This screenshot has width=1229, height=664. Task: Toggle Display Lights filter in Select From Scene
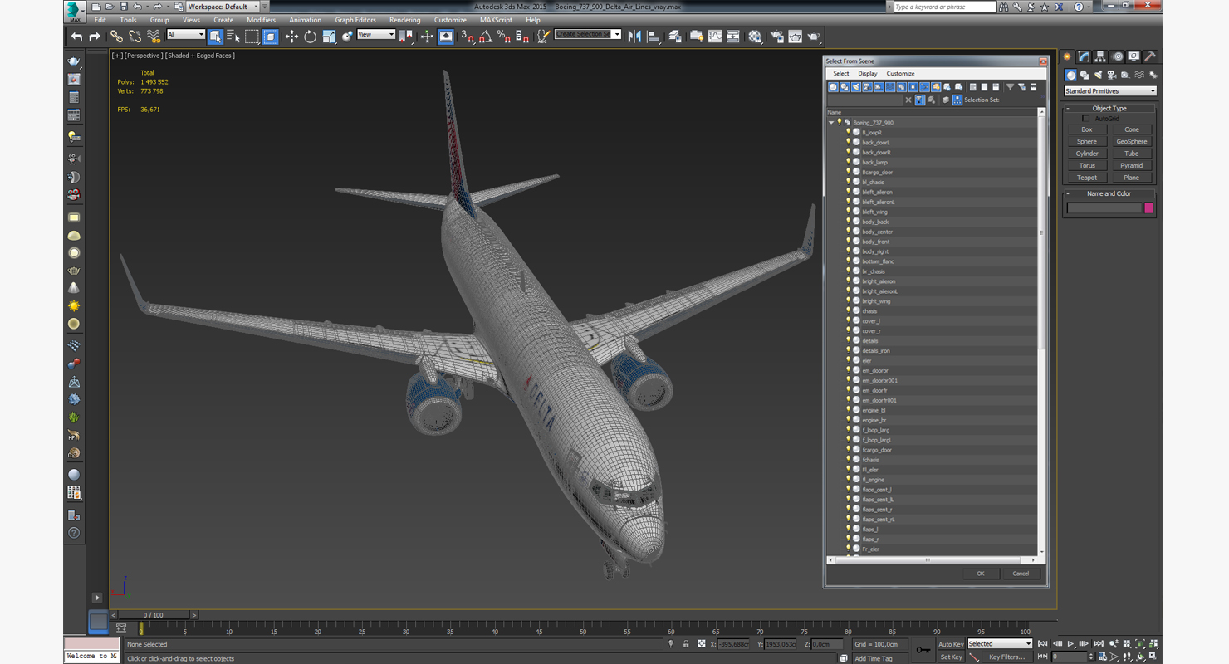pos(856,87)
